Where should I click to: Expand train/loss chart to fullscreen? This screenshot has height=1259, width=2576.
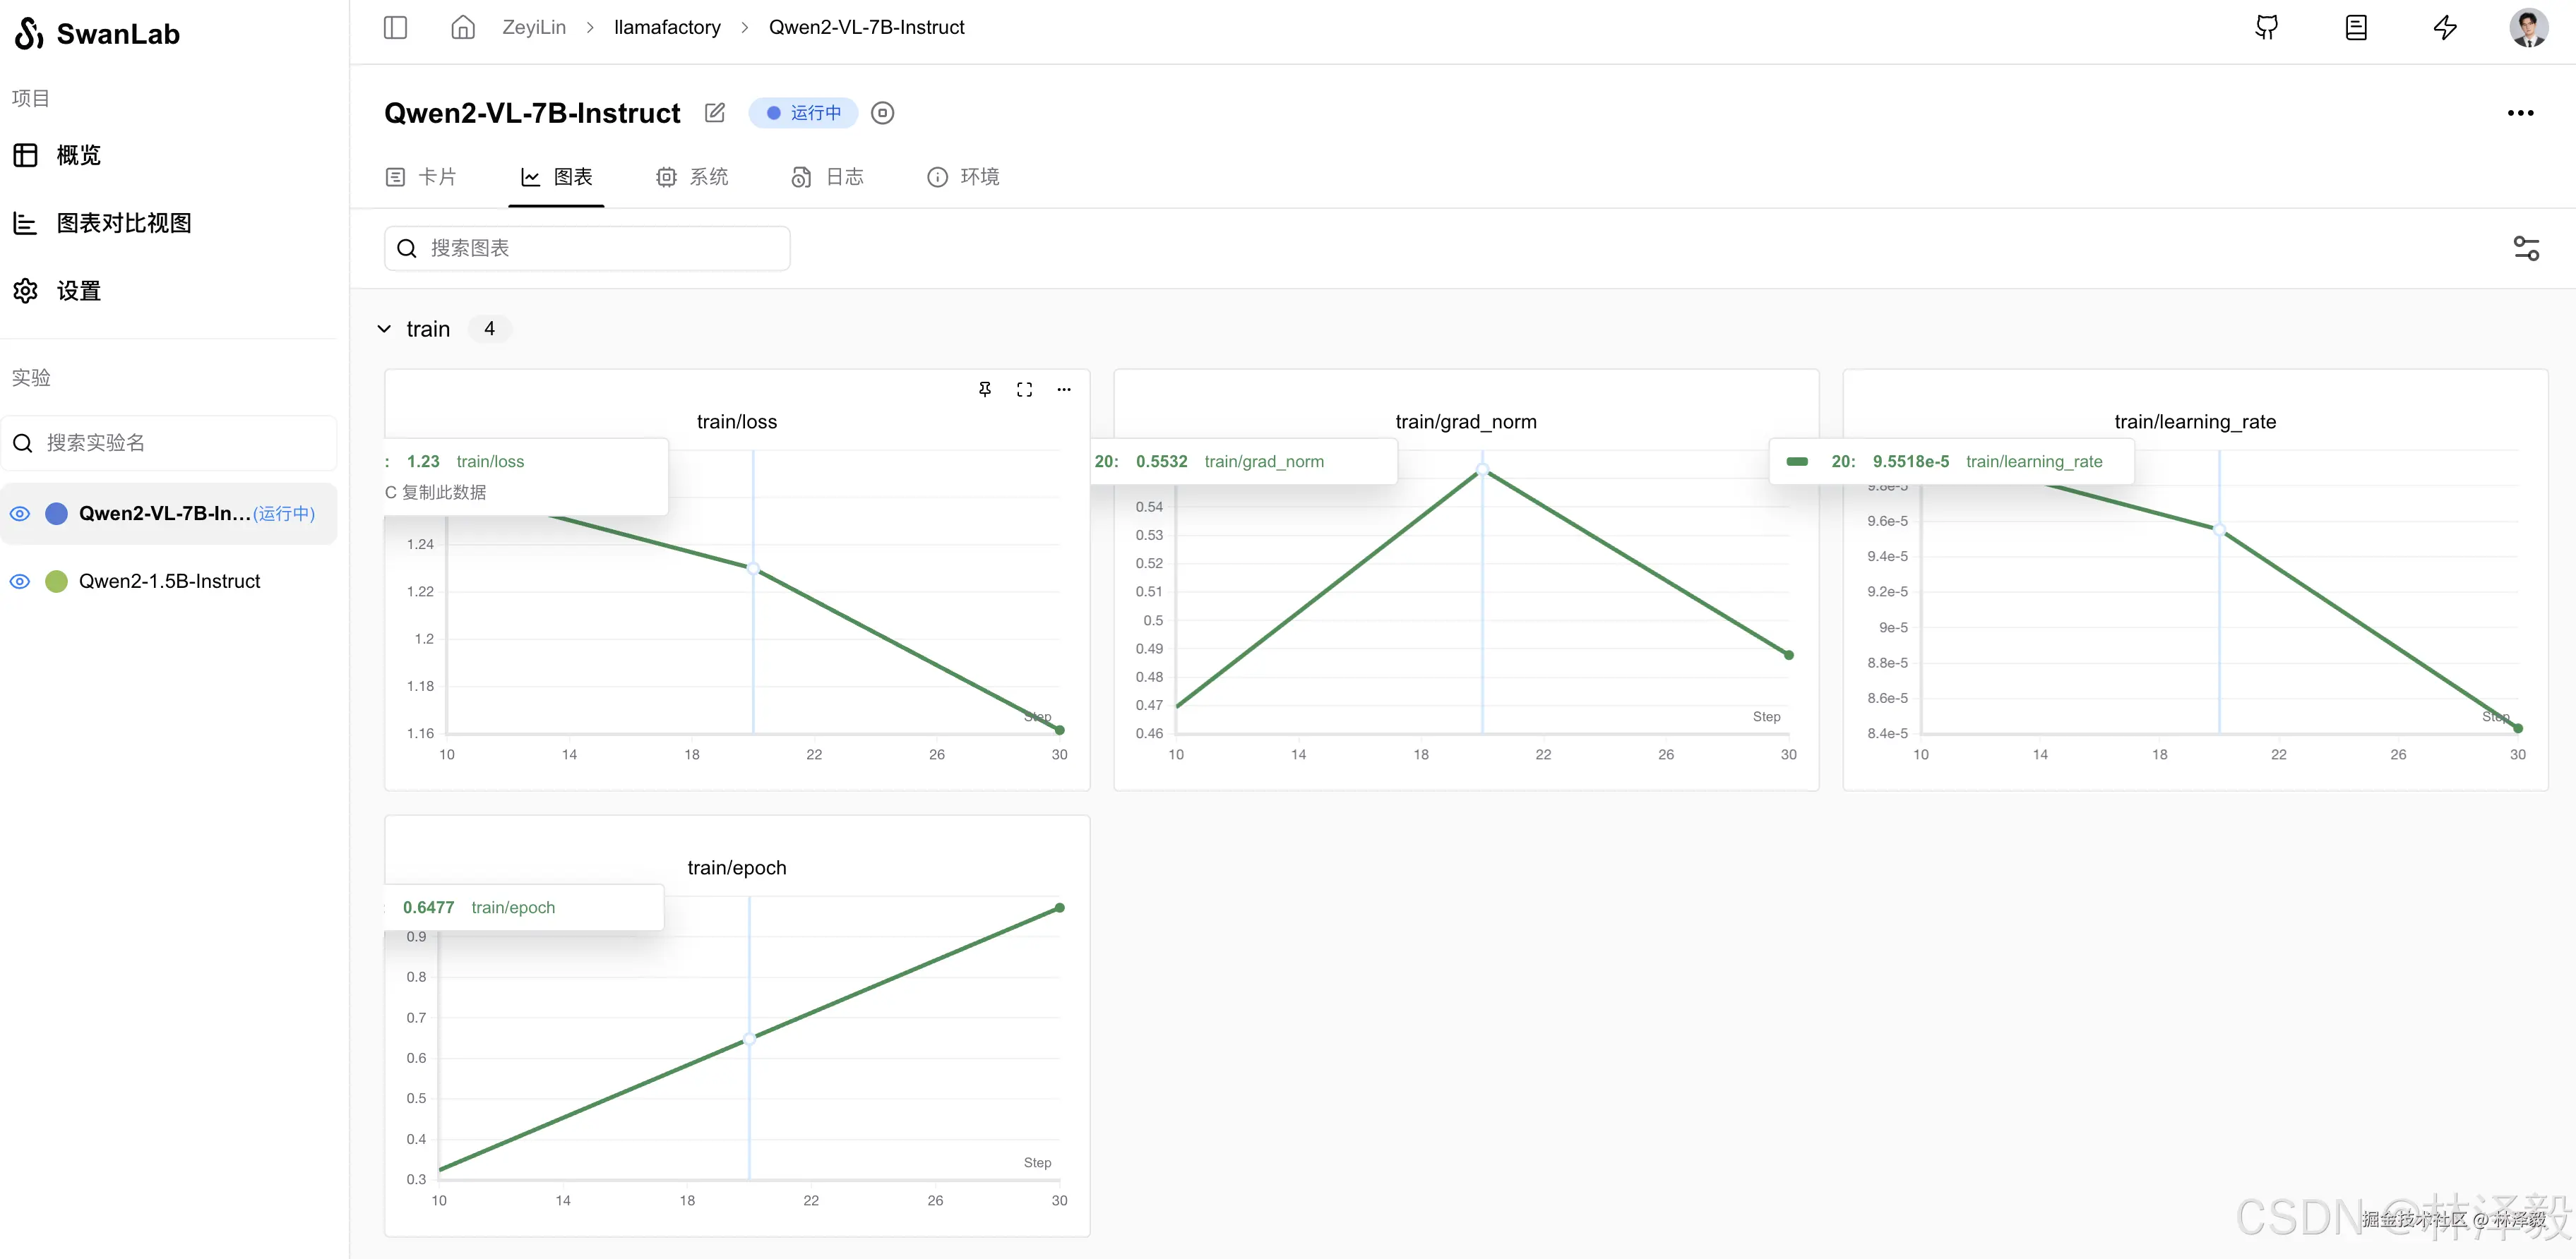pyautogui.click(x=1024, y=390)
